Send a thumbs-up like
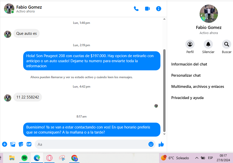233x163 pixels. click(x=161, y=144)
